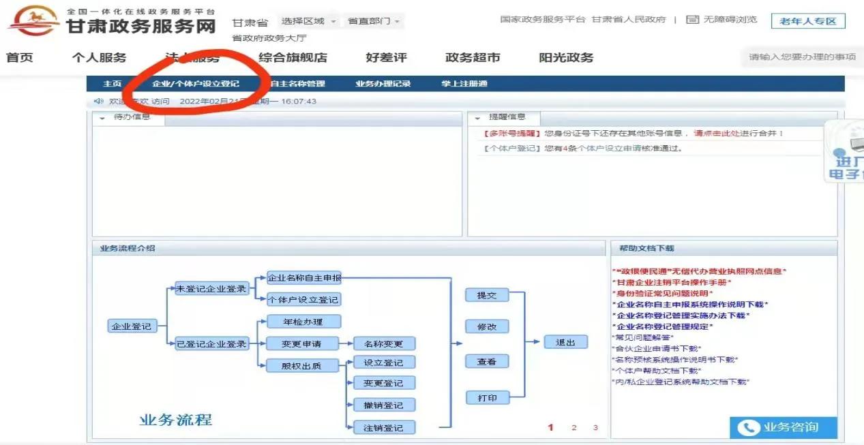Viewport: 864px width, 445px height.
Task: Click the 退出 node in the flowchart
Action: point(565,341)
